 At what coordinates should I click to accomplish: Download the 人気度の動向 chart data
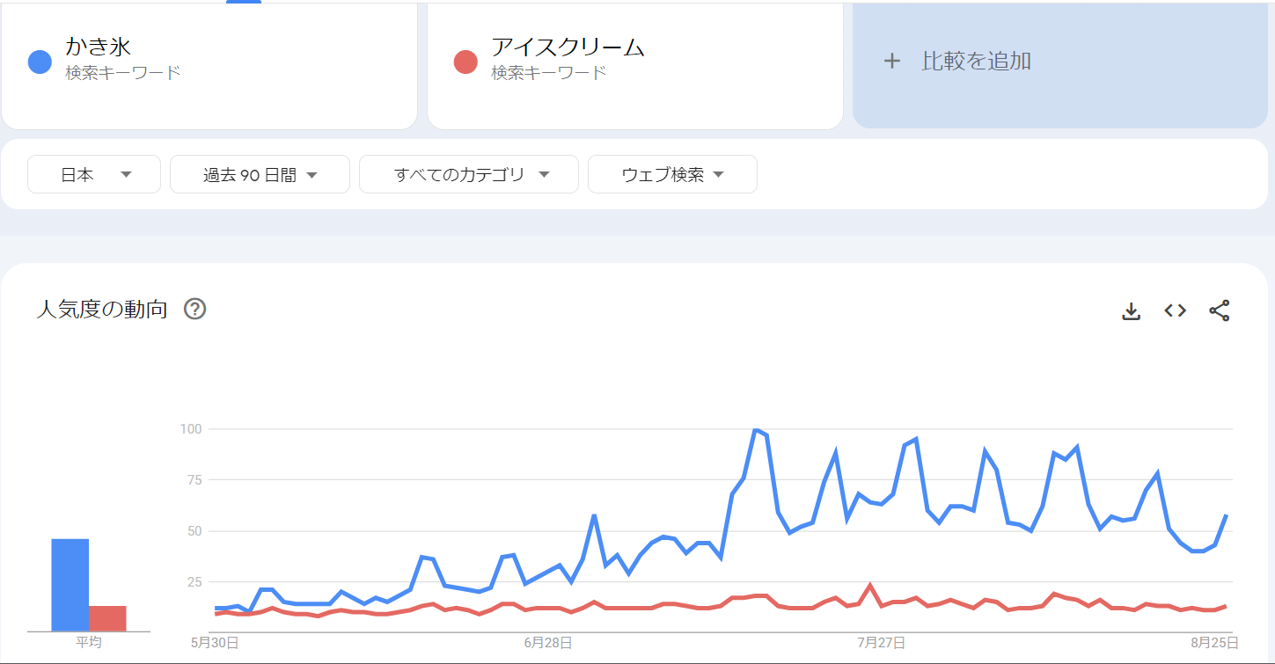tap(1132, 311)
